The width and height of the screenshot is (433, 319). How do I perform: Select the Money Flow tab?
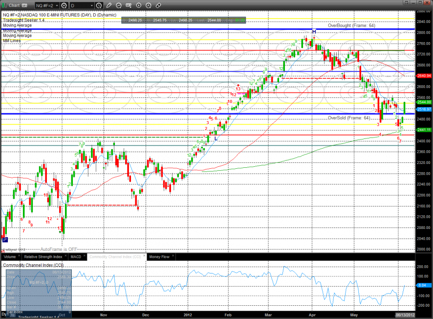click(159, 256)
